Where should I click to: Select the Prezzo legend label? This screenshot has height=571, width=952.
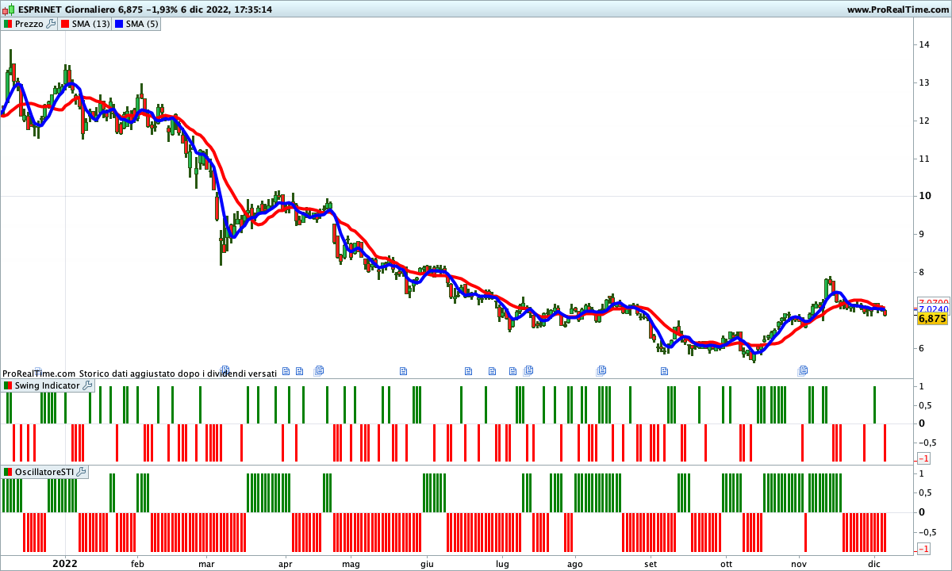point(29,24)
